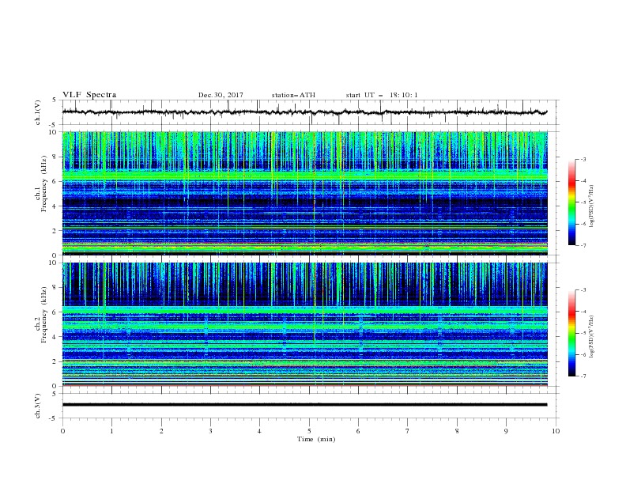Click time axis tick label "1"
Viewport: 626px width, 484px height.
112,431
